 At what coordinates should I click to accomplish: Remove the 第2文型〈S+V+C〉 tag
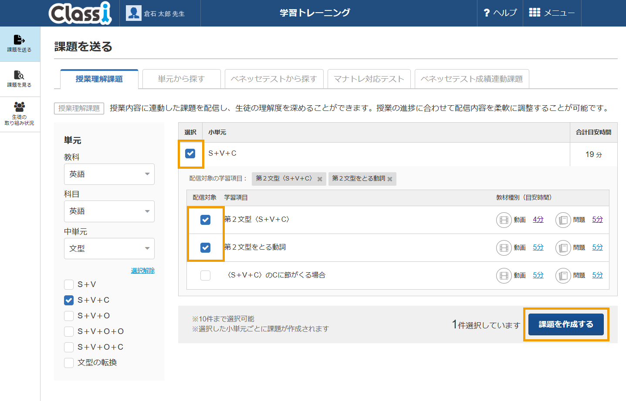(320, 179)
